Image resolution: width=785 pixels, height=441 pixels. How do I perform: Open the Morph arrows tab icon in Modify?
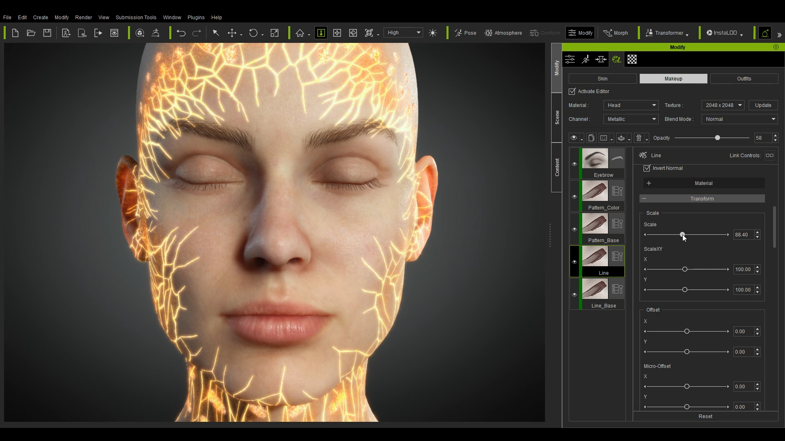point(601,60)
